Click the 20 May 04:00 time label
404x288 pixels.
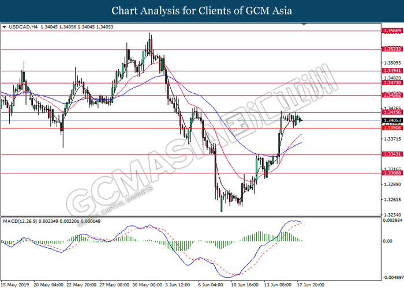click(x=48, y=285)
